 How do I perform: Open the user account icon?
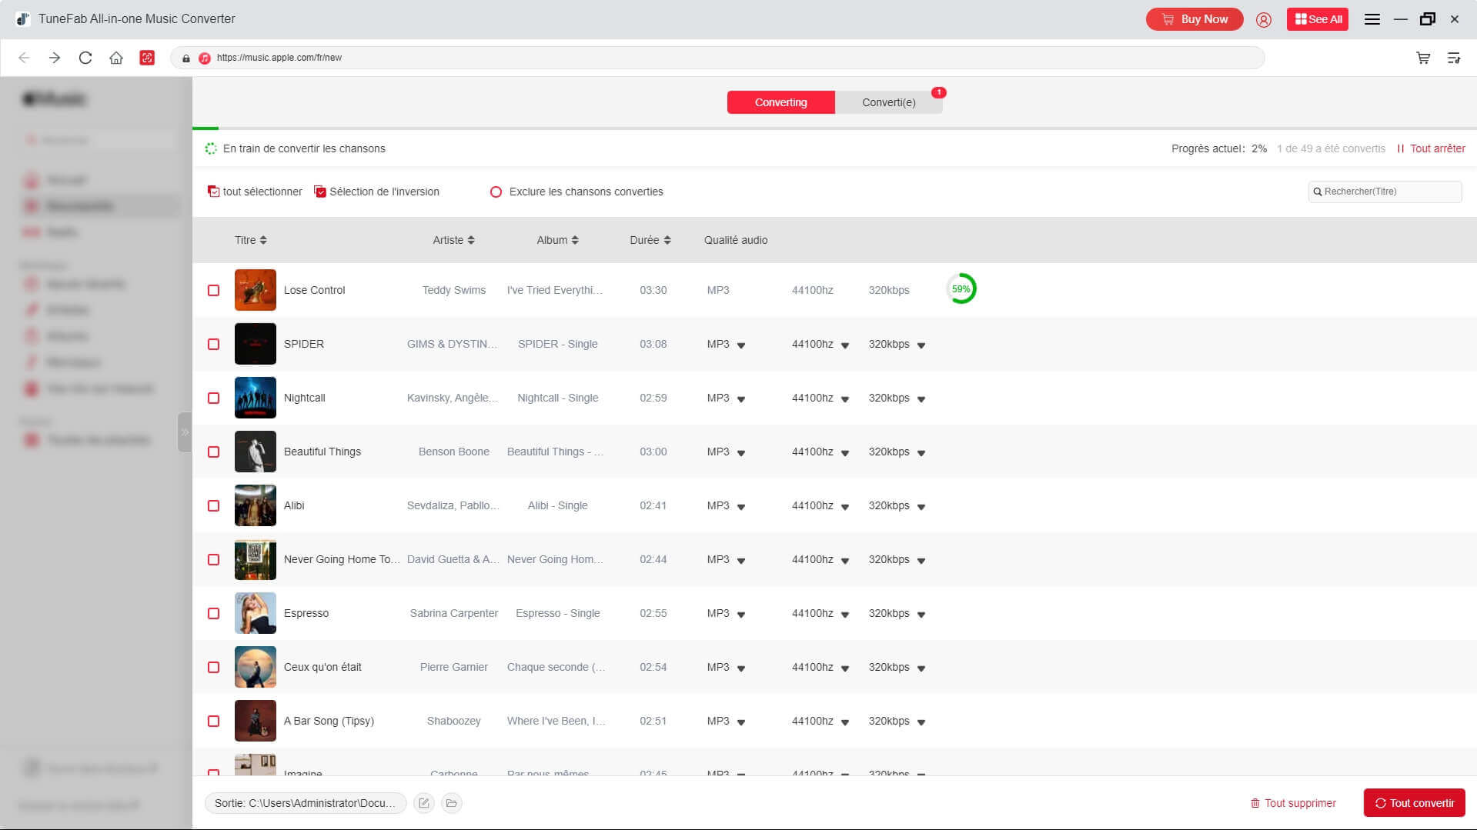1264,19
